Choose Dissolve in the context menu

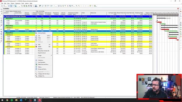tap(44, 49)
